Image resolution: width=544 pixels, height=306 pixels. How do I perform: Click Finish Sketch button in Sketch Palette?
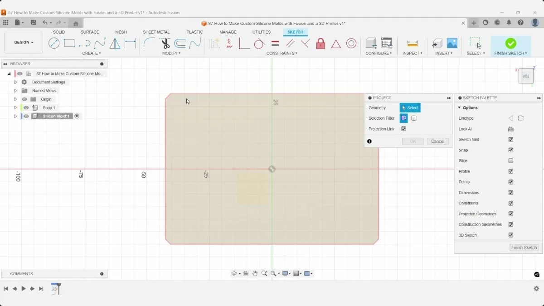click(x=524, y=248)
